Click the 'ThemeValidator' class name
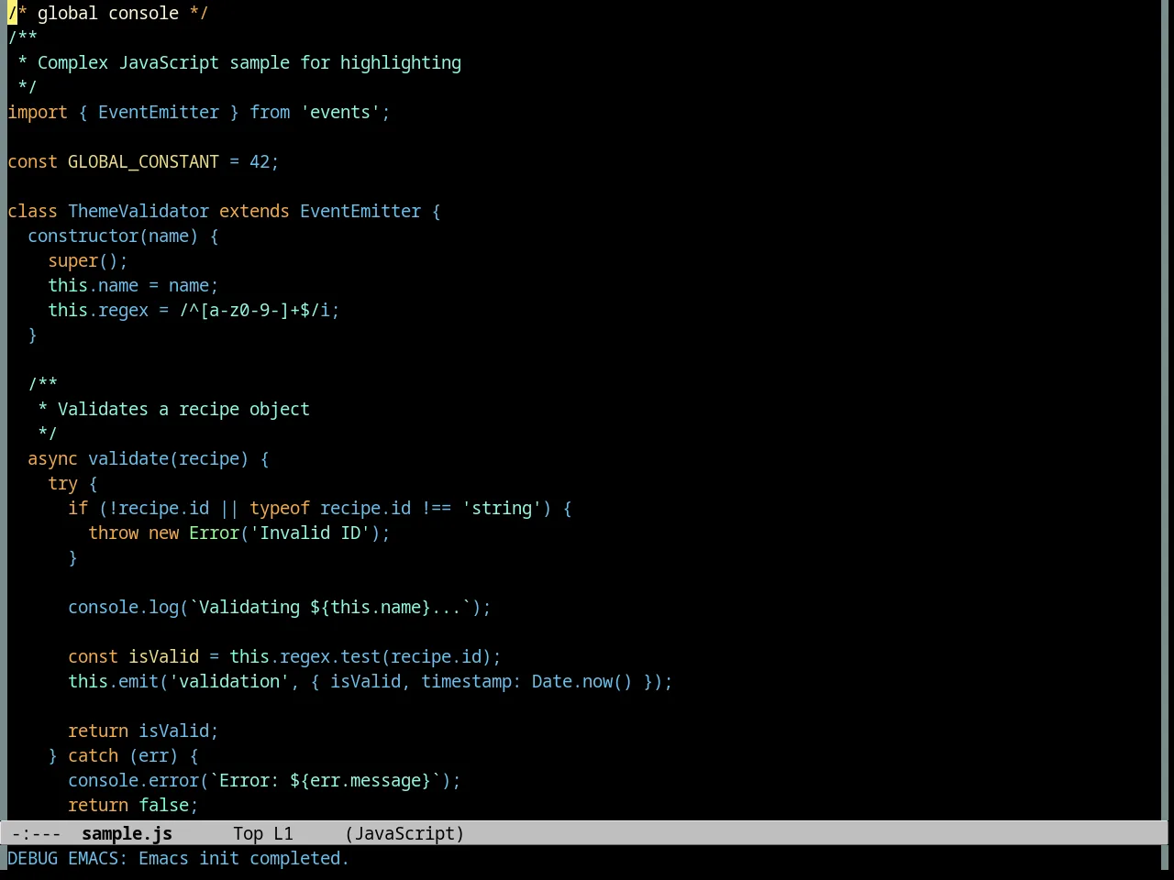 pos(138,211)
